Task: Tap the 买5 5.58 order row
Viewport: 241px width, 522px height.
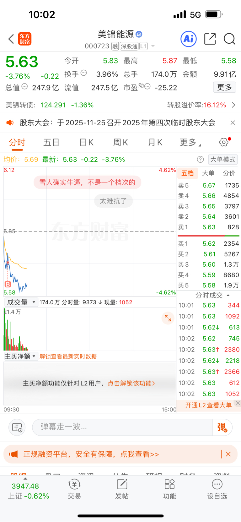Action: 209,285
